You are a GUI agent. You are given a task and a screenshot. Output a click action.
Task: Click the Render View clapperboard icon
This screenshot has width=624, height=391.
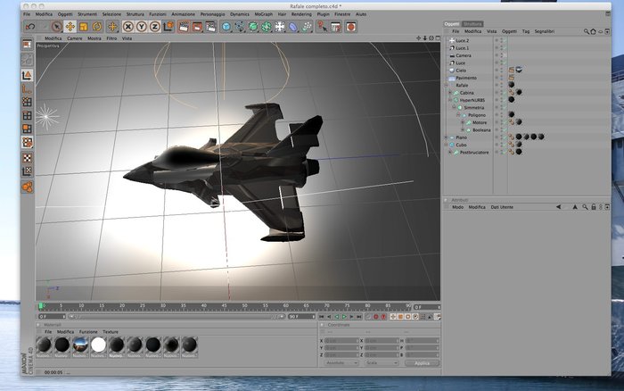point(184,27)
